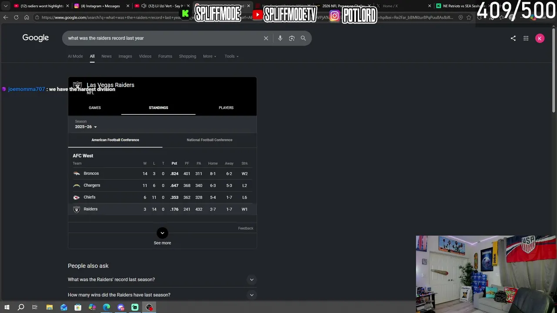Open the browser home page icon

click(27, 17)
